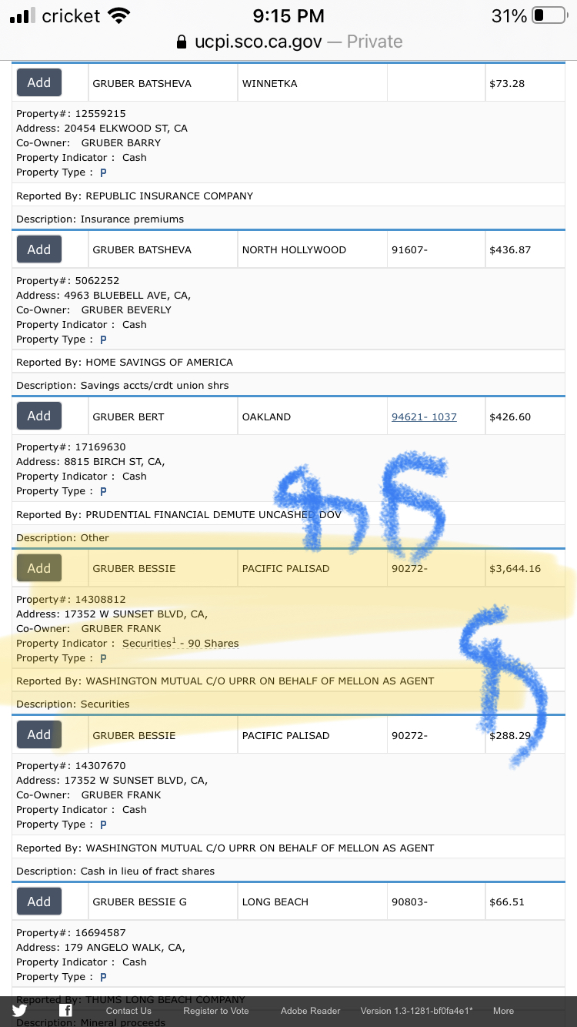
Task: Open the 94621-1037 zip code link
Action: (424, 416)
